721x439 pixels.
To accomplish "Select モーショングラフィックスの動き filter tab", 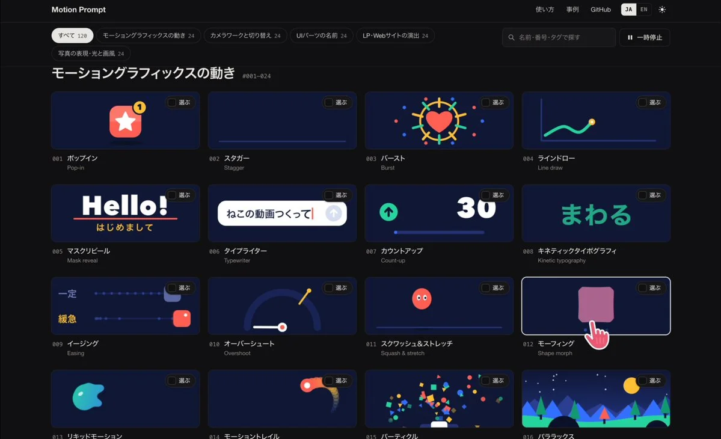I will tap(148, 35).
